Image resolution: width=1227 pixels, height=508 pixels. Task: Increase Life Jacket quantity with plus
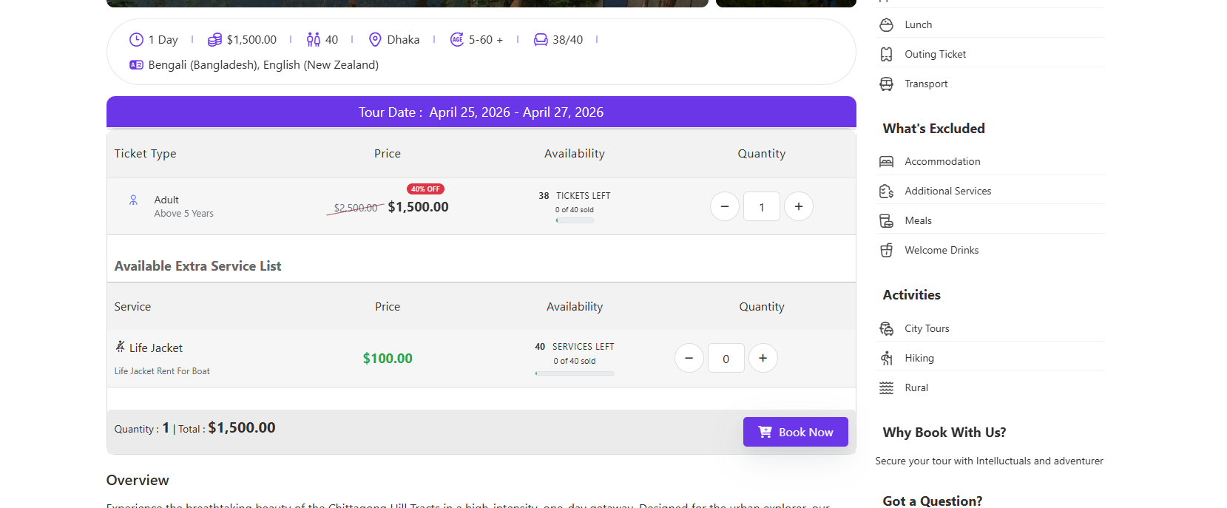pos(763,358)
